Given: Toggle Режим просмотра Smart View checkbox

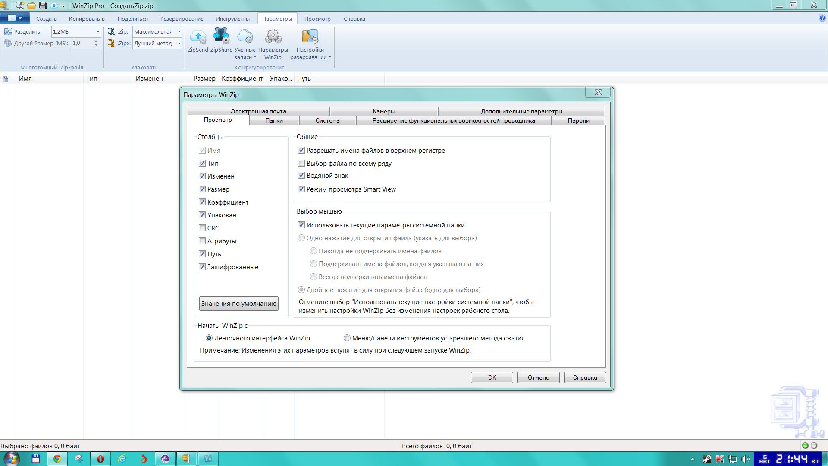Looking at the screenshot, I should (301, 189).
